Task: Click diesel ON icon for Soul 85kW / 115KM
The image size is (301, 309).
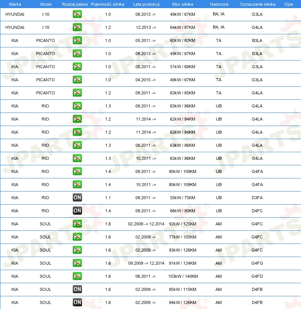Action: coord(77,289)
